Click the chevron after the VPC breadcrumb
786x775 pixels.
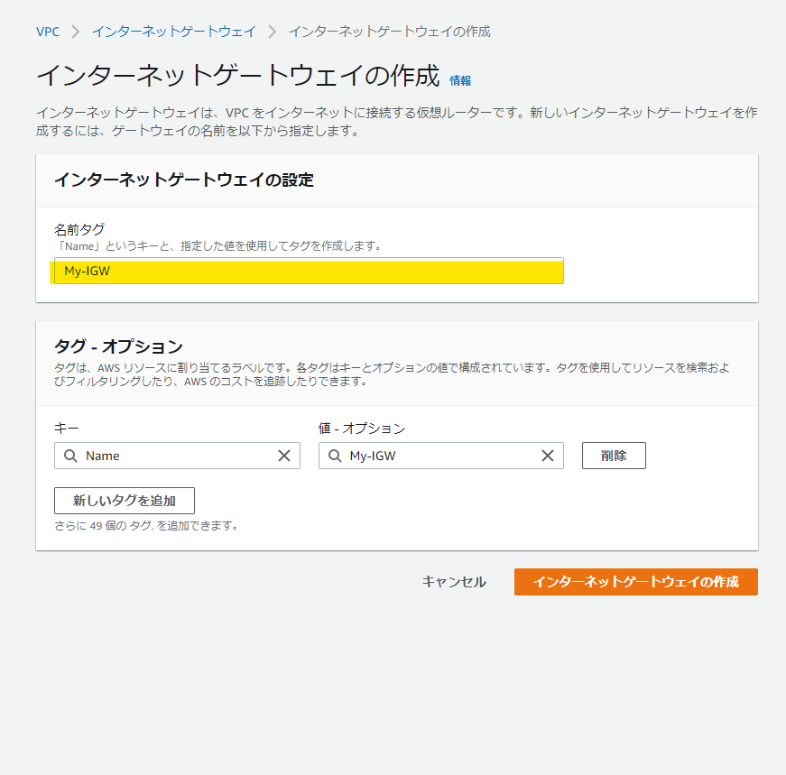[75, 31]
